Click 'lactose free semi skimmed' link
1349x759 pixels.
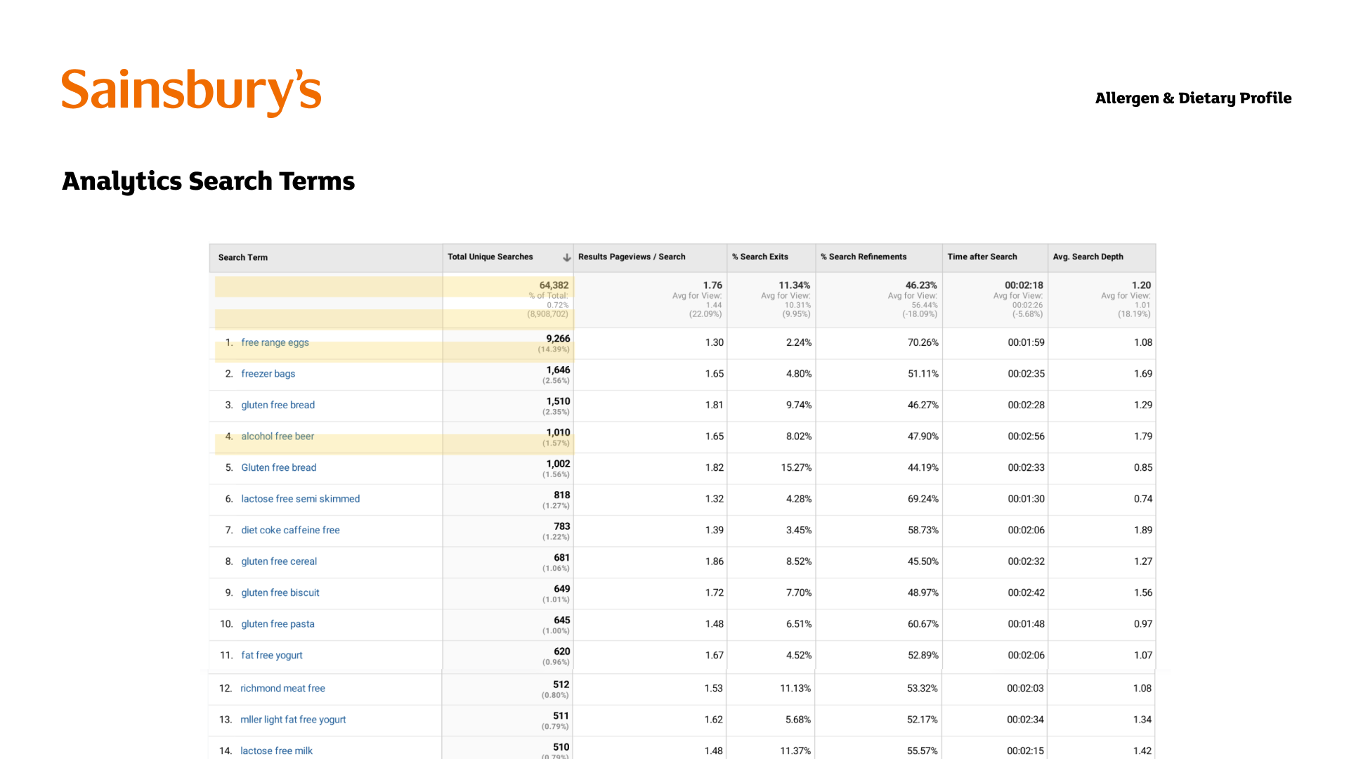(300, 499)
